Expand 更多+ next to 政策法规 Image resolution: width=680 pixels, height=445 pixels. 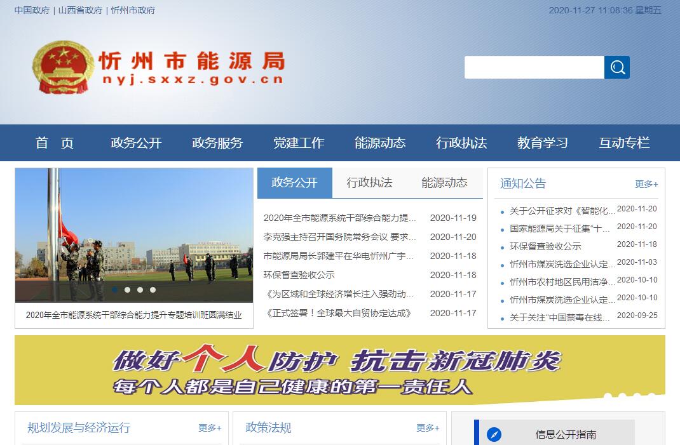click(x=428, y=428)
